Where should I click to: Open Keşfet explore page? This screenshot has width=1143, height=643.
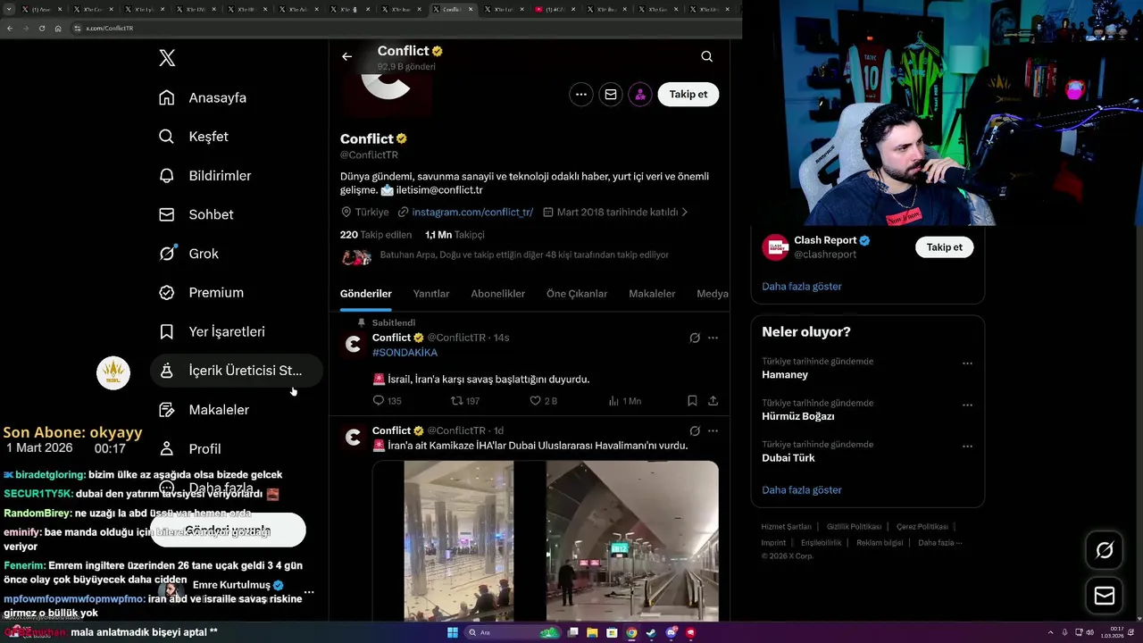pyautogui.click(x=194, y=137)
